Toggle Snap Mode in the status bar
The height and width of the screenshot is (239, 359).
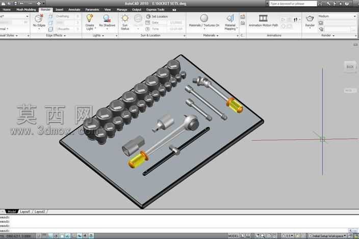[39, 236]
